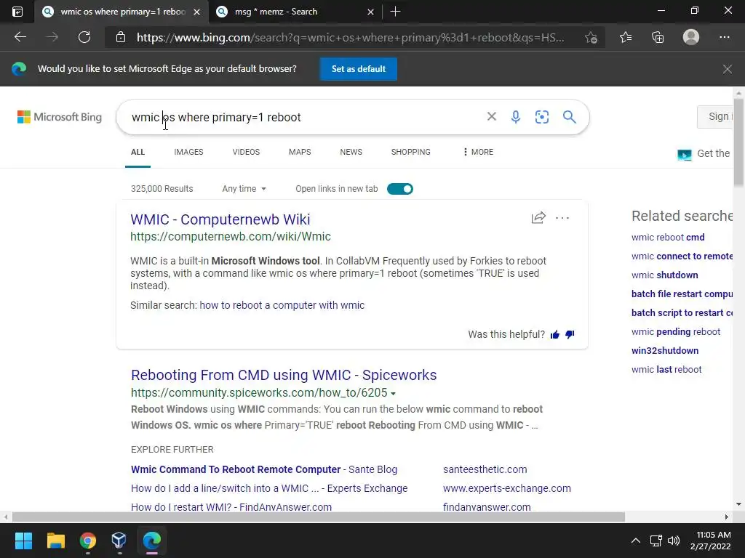Close the 'wmic os where primary=1' tab
Viewport: 745px width, 558px height.
pos(196,12)
